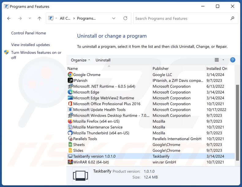Image resolution: width=242 pixels, height=187 pixels.
Task: Click the Microsoft Edge program icon
Action: (x=70, y=92)
